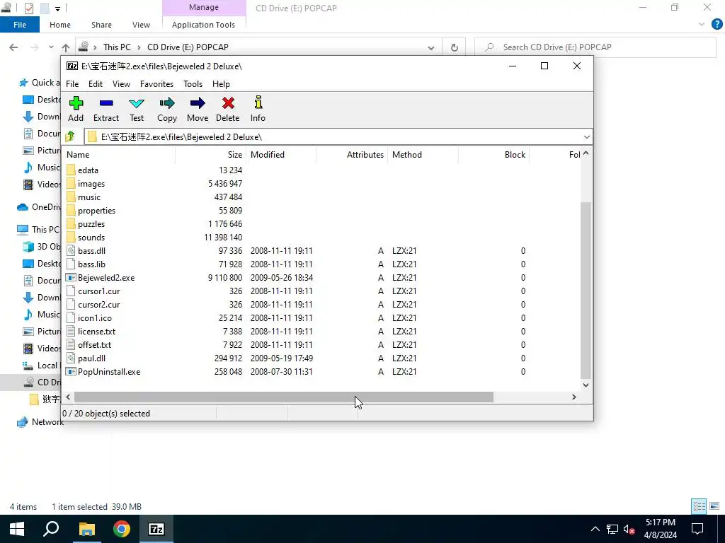Open recent locations dropdown in Explorer
Viewport: 725px width, 543px height.
[51, 47]
